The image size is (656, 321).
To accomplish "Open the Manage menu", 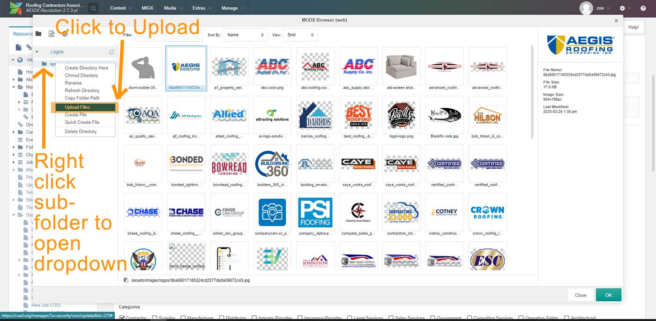I will 232,8.
